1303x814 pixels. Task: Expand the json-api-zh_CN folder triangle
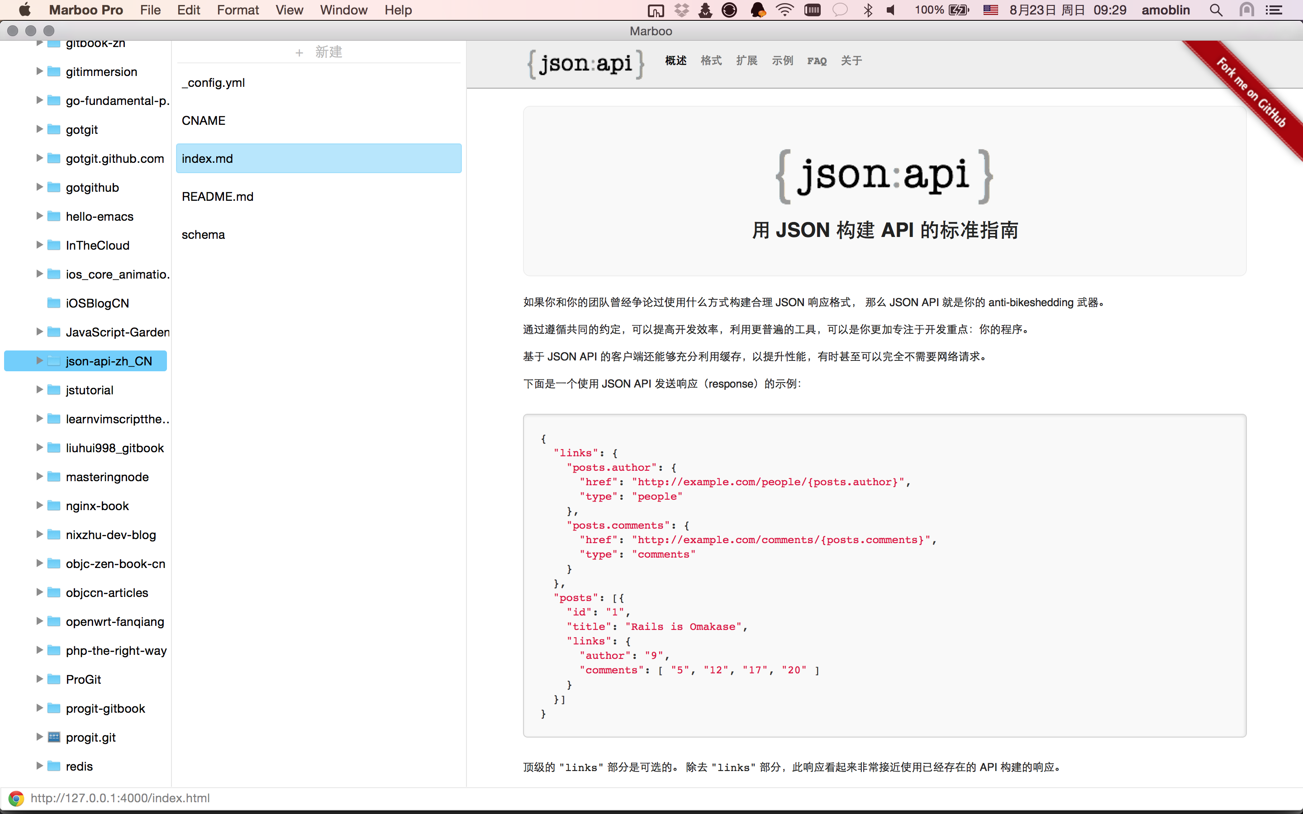pyautogui.click(x=39, y=361)
